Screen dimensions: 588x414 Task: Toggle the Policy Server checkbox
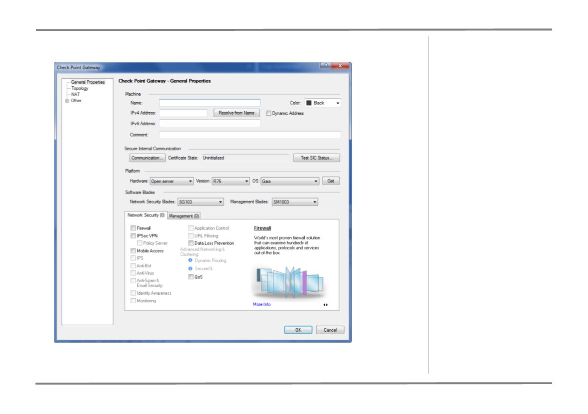139,243
